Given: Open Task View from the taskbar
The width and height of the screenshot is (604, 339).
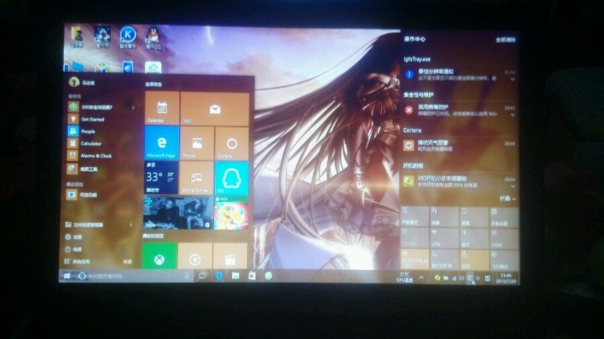Looking at the screenshot, I should [x=202, y=275].
